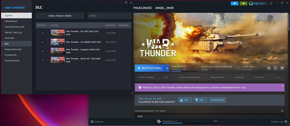Open game settings gear icon for War Thunder

click(x=269, y=68)
